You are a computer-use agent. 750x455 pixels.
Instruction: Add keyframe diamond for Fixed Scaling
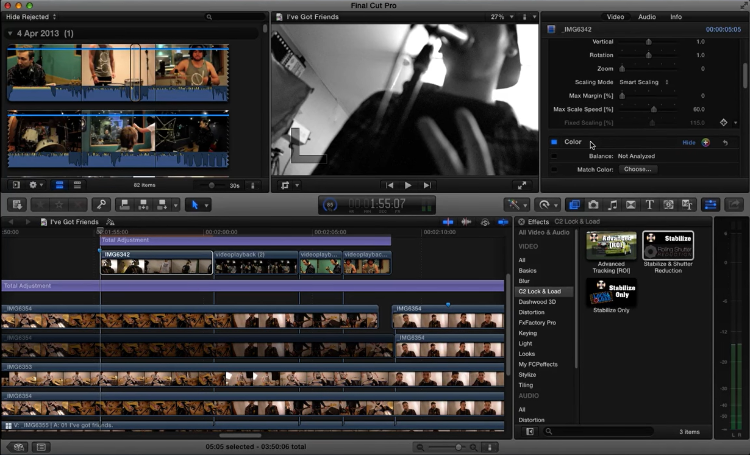[x=724, y=123]
